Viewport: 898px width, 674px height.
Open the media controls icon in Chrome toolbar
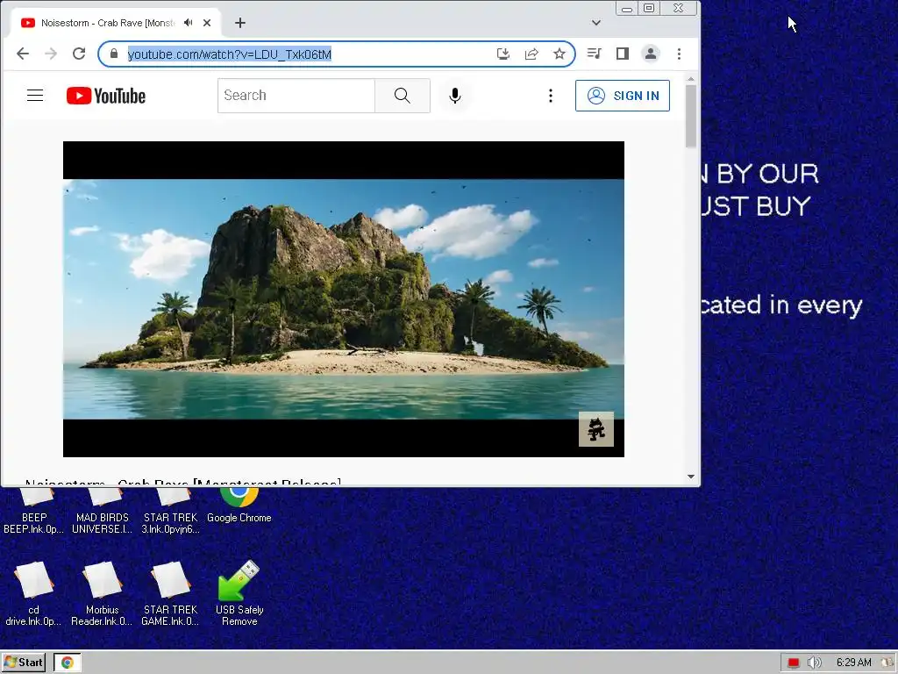coord(594,54)
